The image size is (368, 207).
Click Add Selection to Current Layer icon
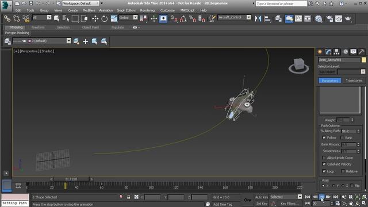[86, 42]
